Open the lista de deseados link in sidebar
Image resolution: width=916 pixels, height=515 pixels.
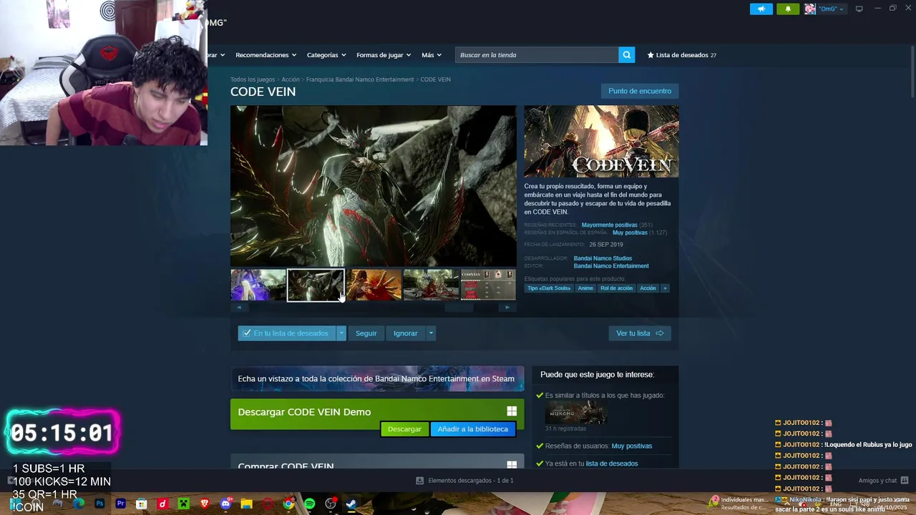[612, 463]
